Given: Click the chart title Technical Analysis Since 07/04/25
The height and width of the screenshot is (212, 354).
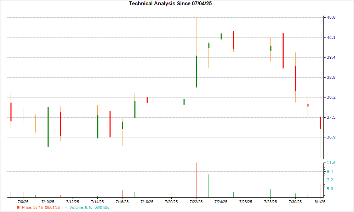Looking at the screenshot, I should coord(170,4).
